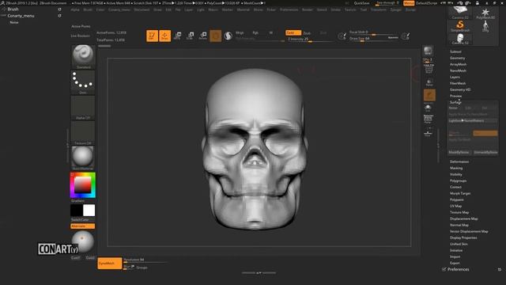506x285 pixels.
Task: Open the Transform menu
Action: click(378, 9)
